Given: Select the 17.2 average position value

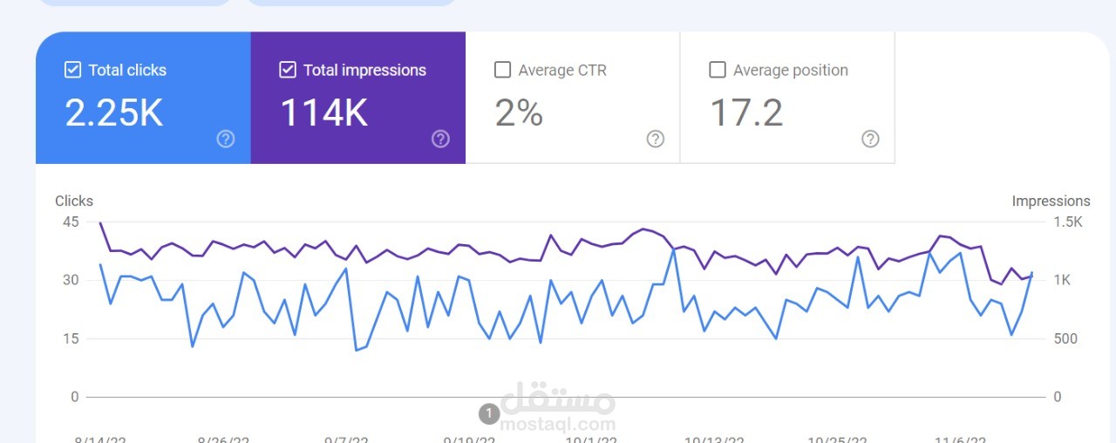Looking at the screenshot, I should pyautogui.click(x=746, y=113).
